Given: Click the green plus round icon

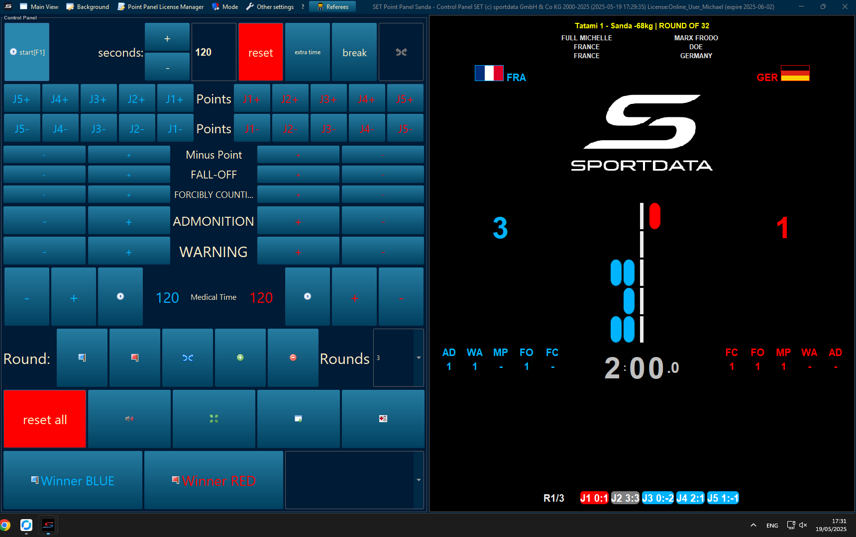Looking at the screenshot, I should tap(240, 358).
